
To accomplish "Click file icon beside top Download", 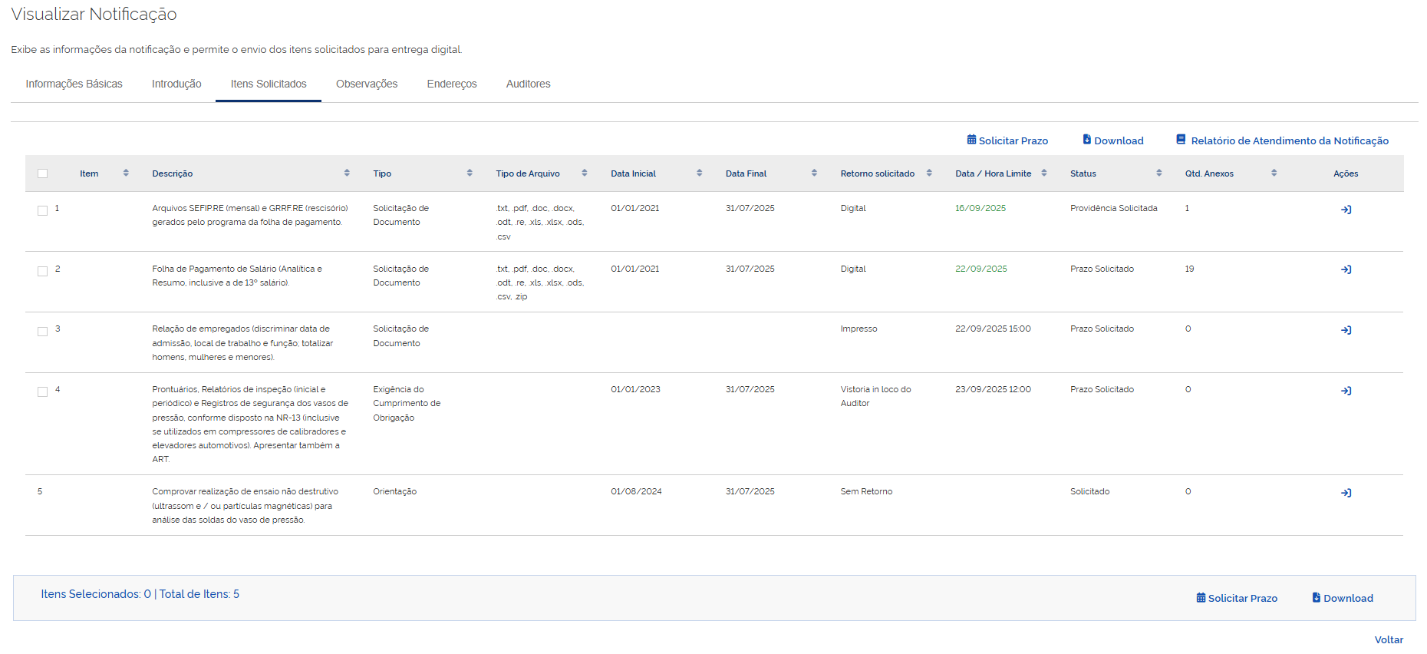I will pyautogui.click(x=1086, y=140).
